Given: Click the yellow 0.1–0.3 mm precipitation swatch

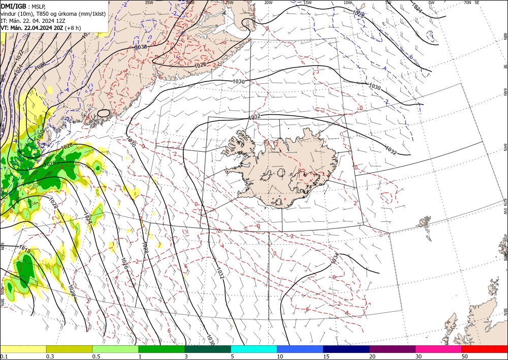Looking at the screenshot, I should point(23,349).
